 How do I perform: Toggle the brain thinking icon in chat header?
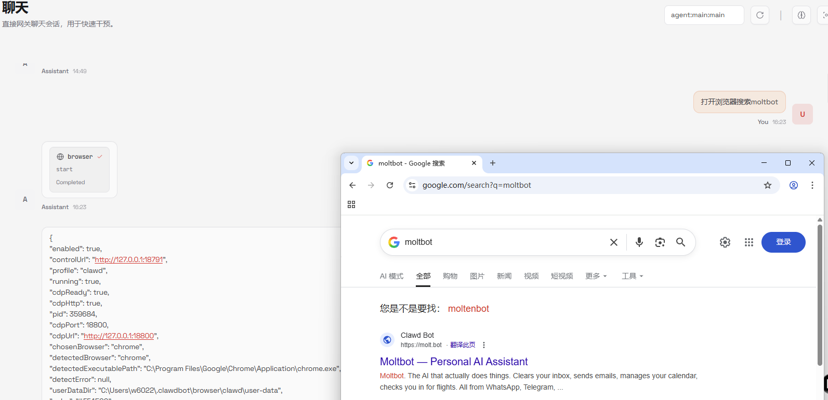[801, 15]
